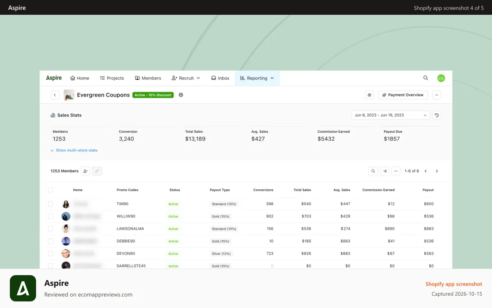492x308 pixels.
Task: Click the Name column header
Action: (78, 190)
